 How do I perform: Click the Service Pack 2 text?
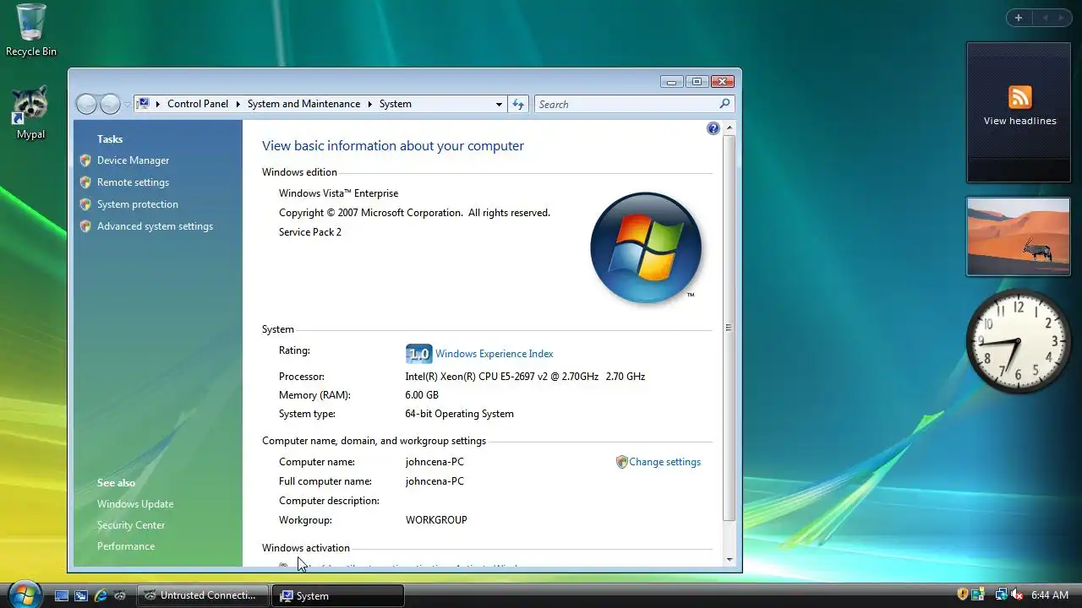coord(310,232)
